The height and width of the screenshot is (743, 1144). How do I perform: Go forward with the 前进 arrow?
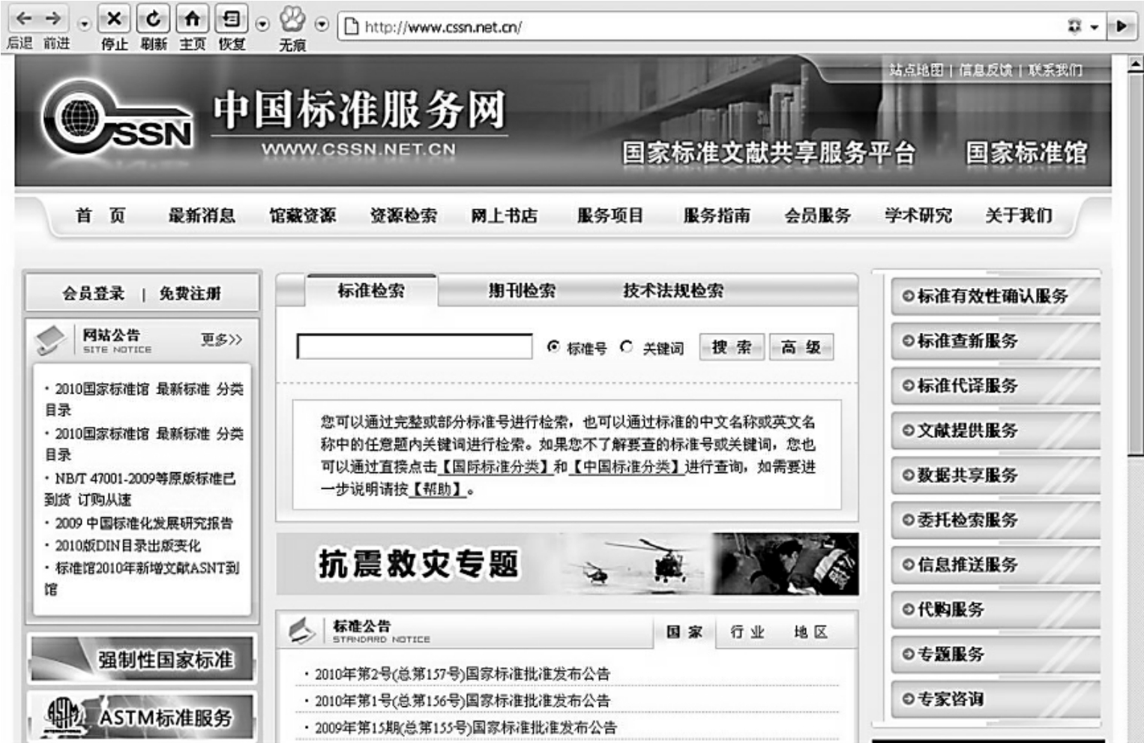(53, 18)
